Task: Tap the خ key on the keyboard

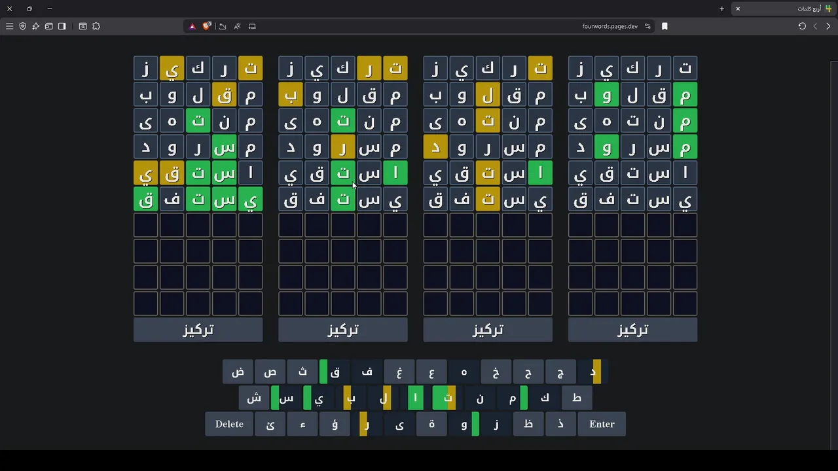Action: pos(496,372)
